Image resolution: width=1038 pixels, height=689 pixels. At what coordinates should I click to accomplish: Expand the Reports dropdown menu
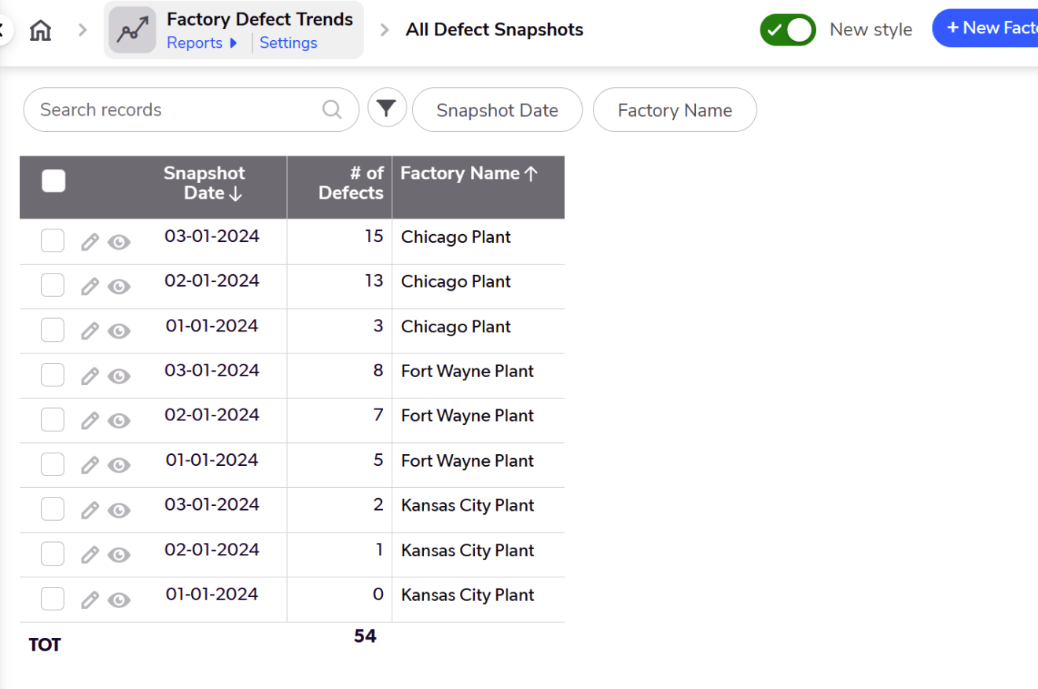(202, 43)
